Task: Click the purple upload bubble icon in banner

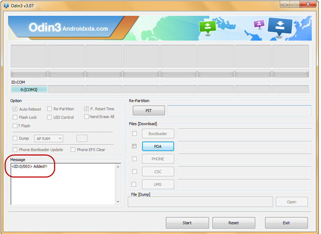Action: click(x=259, y=24)
